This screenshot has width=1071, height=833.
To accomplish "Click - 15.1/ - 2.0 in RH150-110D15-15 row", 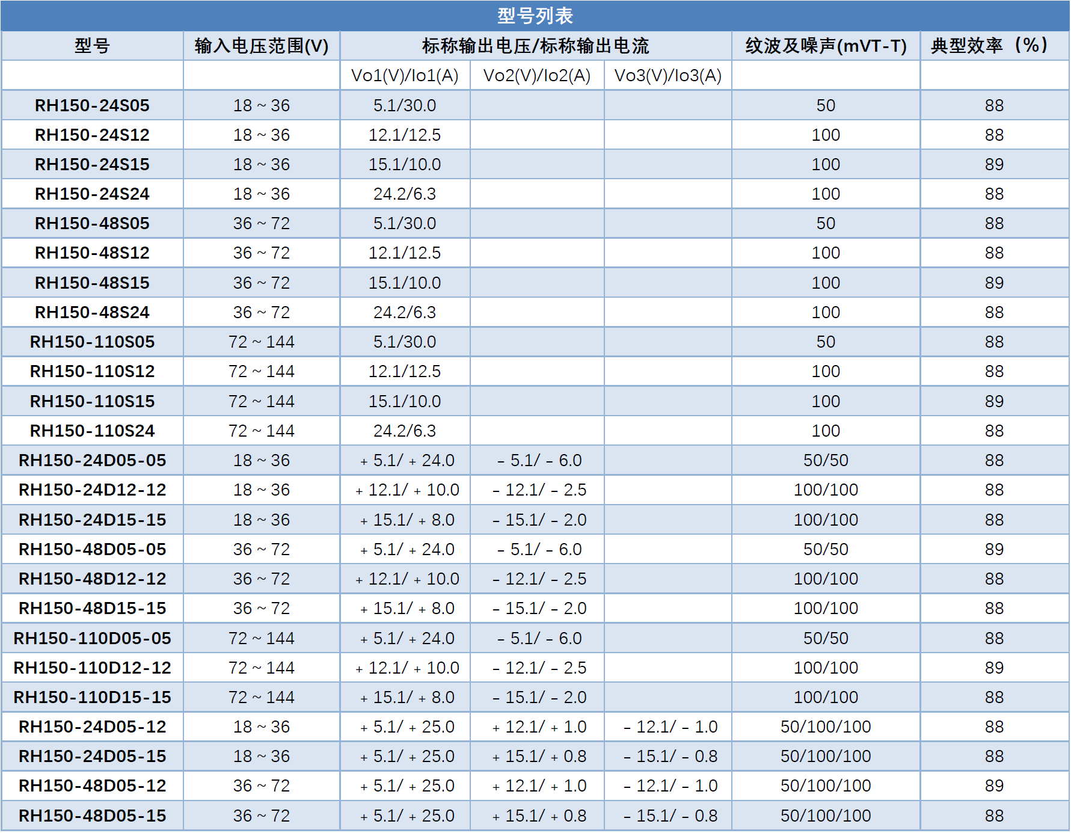I will (539, 697).
